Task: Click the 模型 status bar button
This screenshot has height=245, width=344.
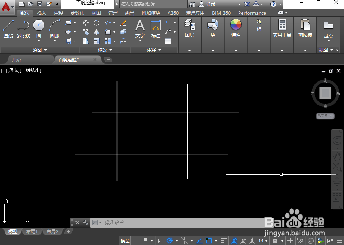Action: 125,241
